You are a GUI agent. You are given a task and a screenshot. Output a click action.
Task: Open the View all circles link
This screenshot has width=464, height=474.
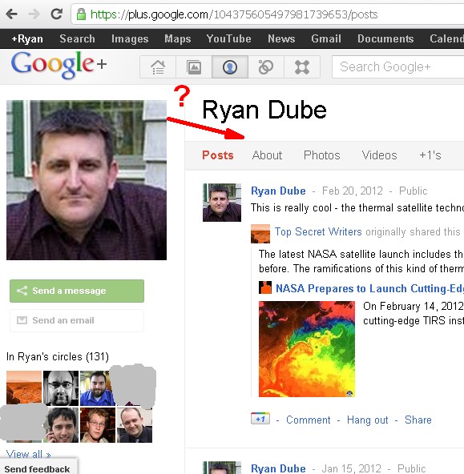pos(28,454)
